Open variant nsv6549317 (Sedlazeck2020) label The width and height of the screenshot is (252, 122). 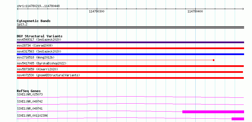point(39,40)
